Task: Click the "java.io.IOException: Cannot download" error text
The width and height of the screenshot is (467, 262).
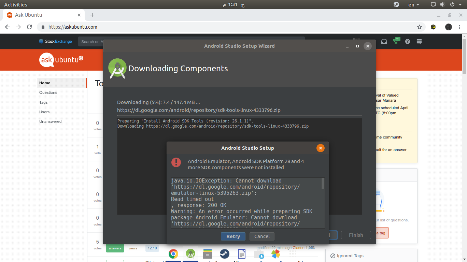Action: [226, 181]
